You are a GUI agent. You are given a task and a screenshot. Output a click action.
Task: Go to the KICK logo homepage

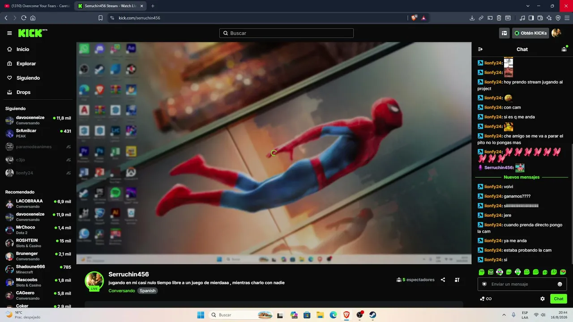tap(33, 33)
